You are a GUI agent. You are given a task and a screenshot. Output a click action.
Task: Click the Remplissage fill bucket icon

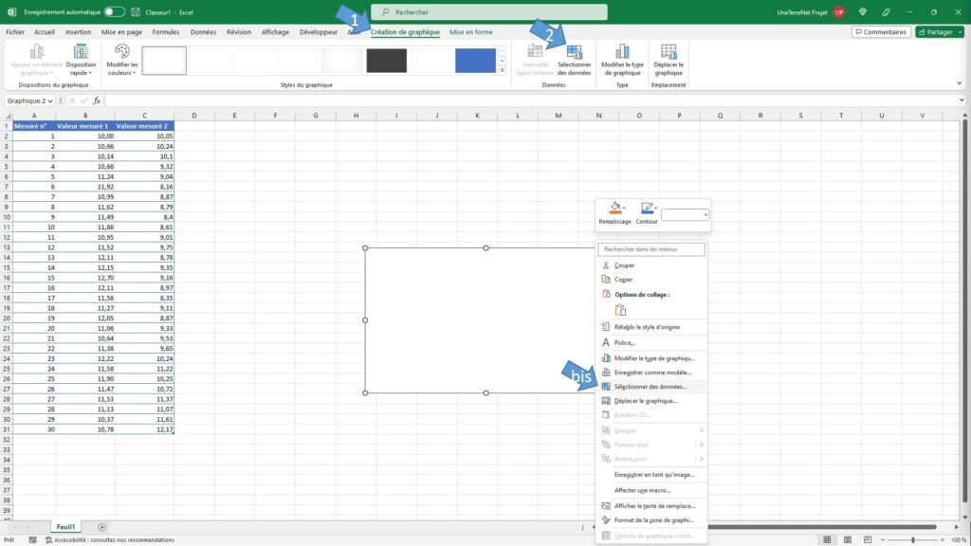[615, 208]
